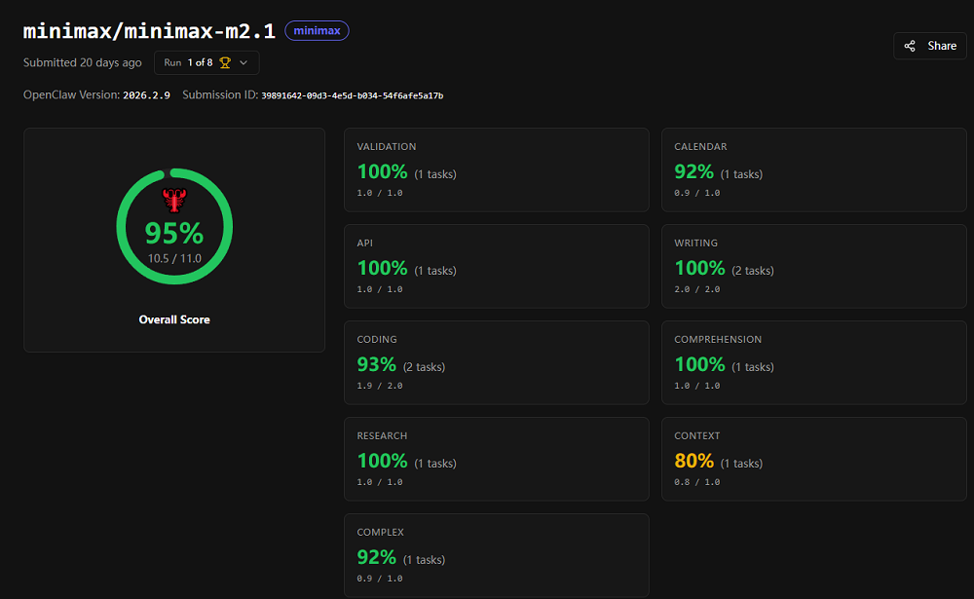Open the COMPREHENSION category card
The height and width of the screenshot is (599, 974).
[813, 362]
